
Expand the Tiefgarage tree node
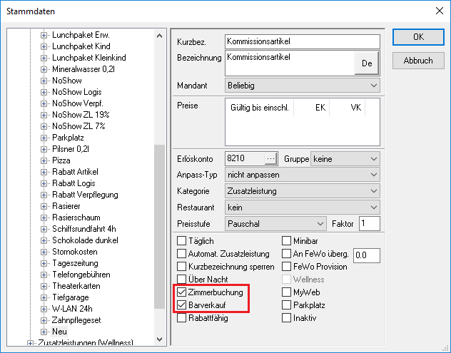tap(44, 297)
